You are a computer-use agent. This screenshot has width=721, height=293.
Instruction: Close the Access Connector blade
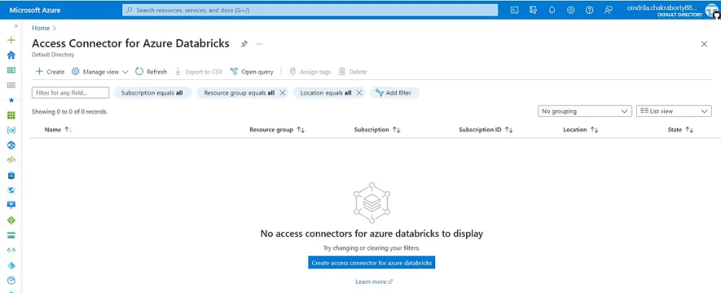[x=704, y=44]
